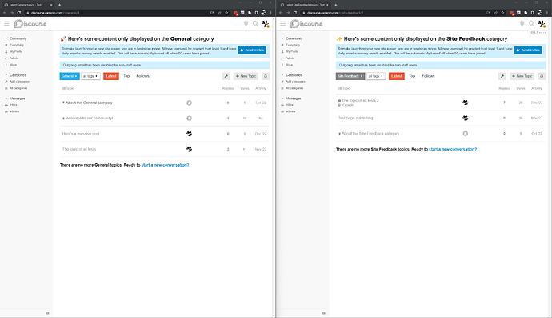Click Send Invites in General window
This screenshot has width=552, height=318.
(252, 50)
